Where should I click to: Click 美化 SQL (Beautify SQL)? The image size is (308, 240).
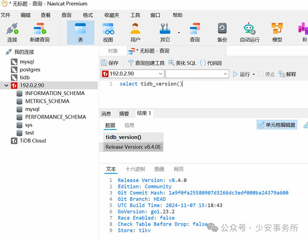click(182, 63)
